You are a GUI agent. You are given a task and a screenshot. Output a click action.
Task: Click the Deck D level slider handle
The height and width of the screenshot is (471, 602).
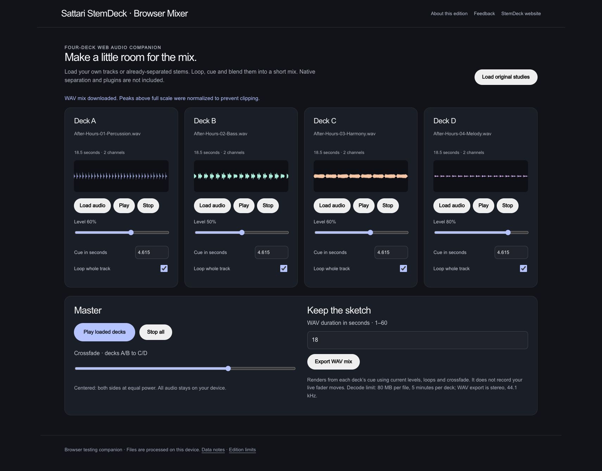508,233
